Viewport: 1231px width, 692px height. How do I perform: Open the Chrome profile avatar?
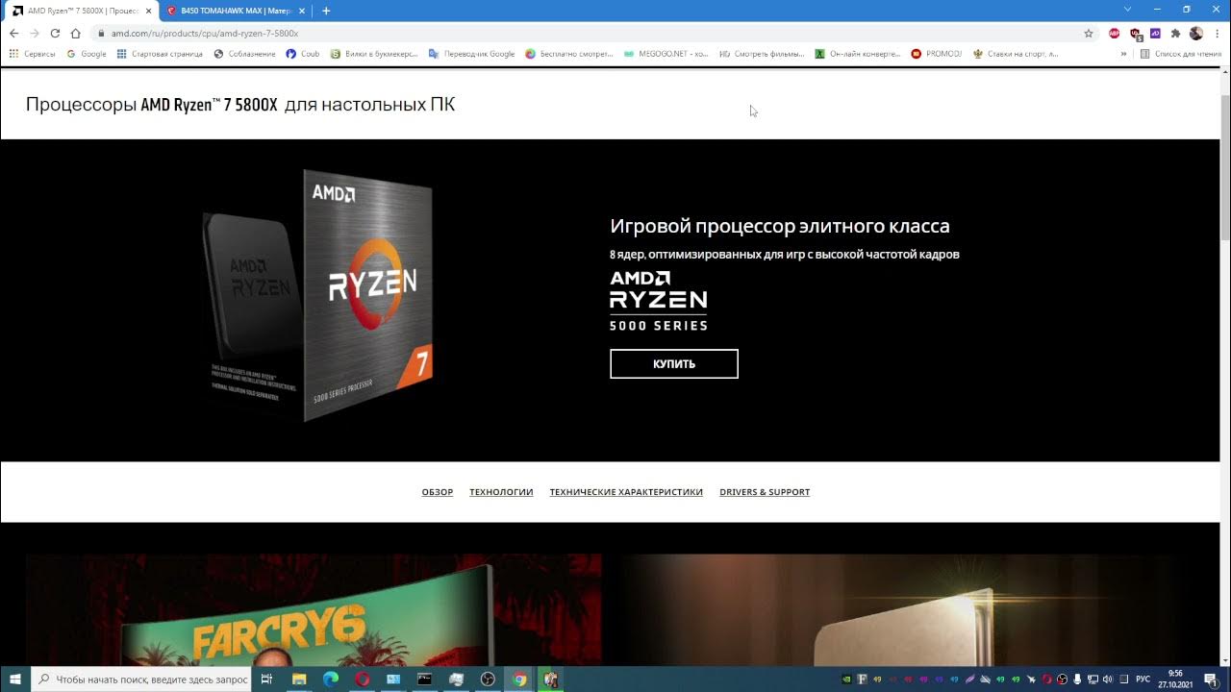pyautogui.click(x=1196, y=33)
